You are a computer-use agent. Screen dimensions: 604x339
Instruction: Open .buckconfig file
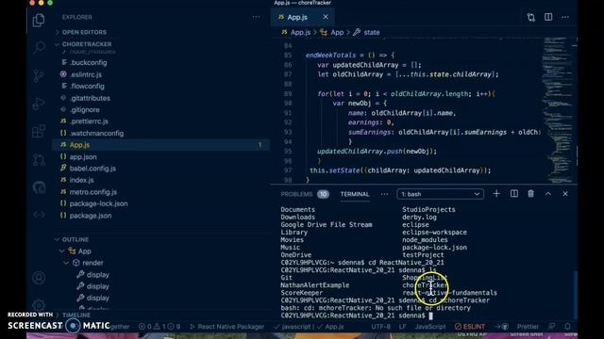[x=88, y=63]
